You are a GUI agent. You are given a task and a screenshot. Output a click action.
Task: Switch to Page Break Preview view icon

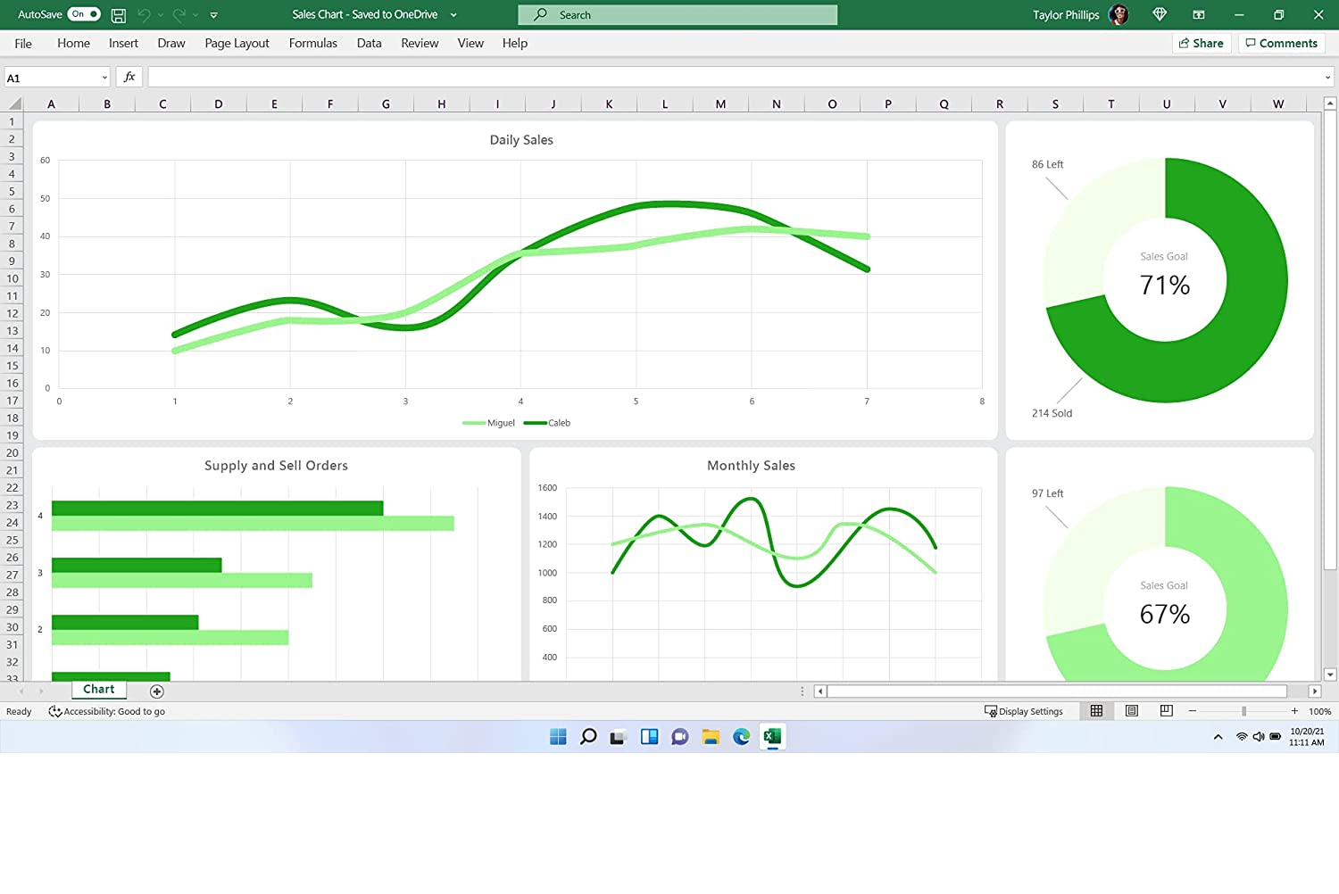click(1166, 711)
